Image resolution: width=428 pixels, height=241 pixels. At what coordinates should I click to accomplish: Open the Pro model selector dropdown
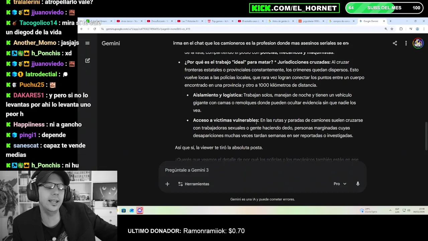340,184
